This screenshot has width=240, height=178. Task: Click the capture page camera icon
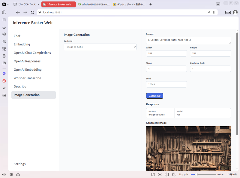click(160, 174)
